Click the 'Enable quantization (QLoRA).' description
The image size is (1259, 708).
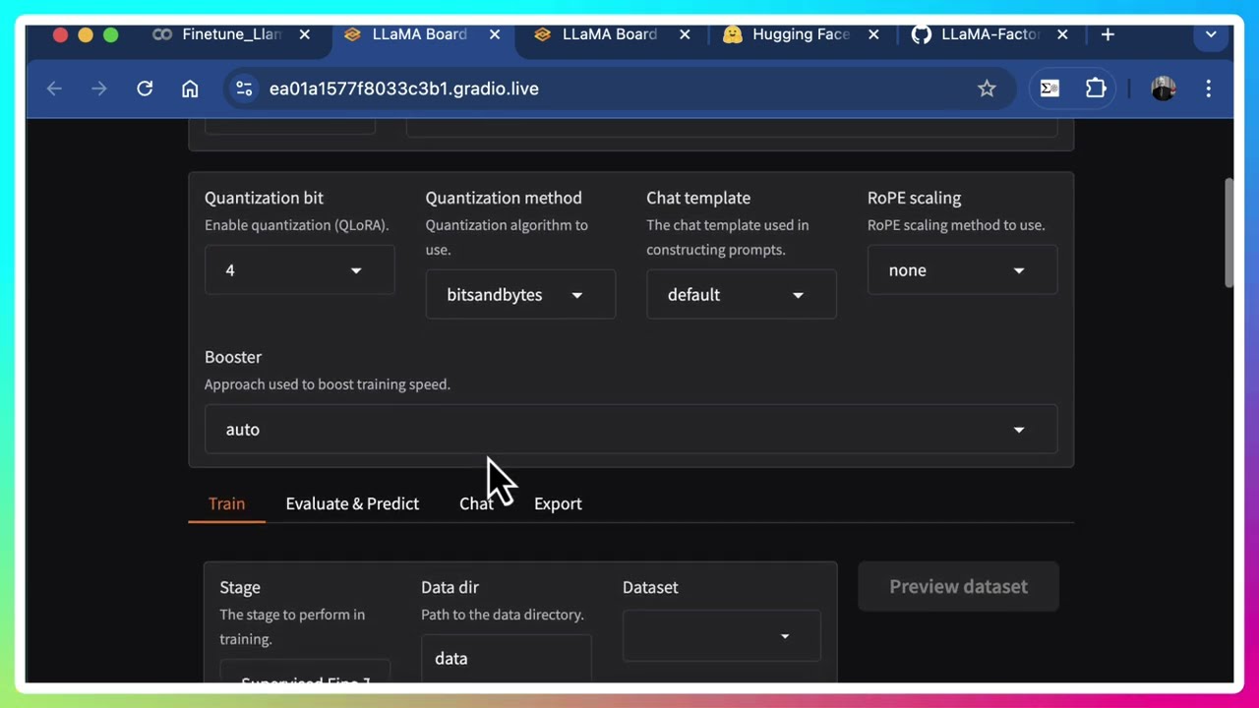point(296,225)
